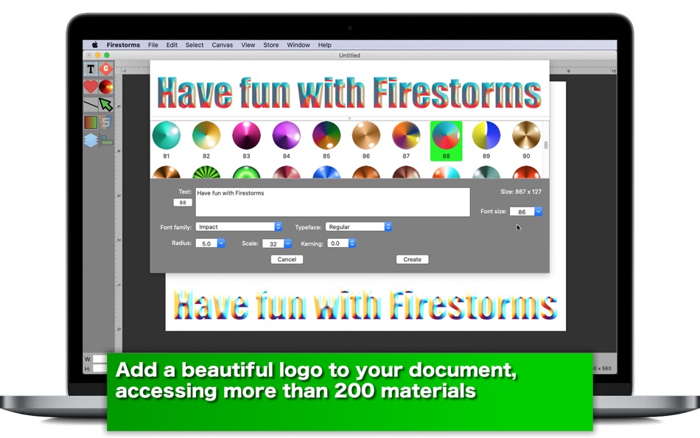Open the Radius dropdown arrow

(221, 243)
